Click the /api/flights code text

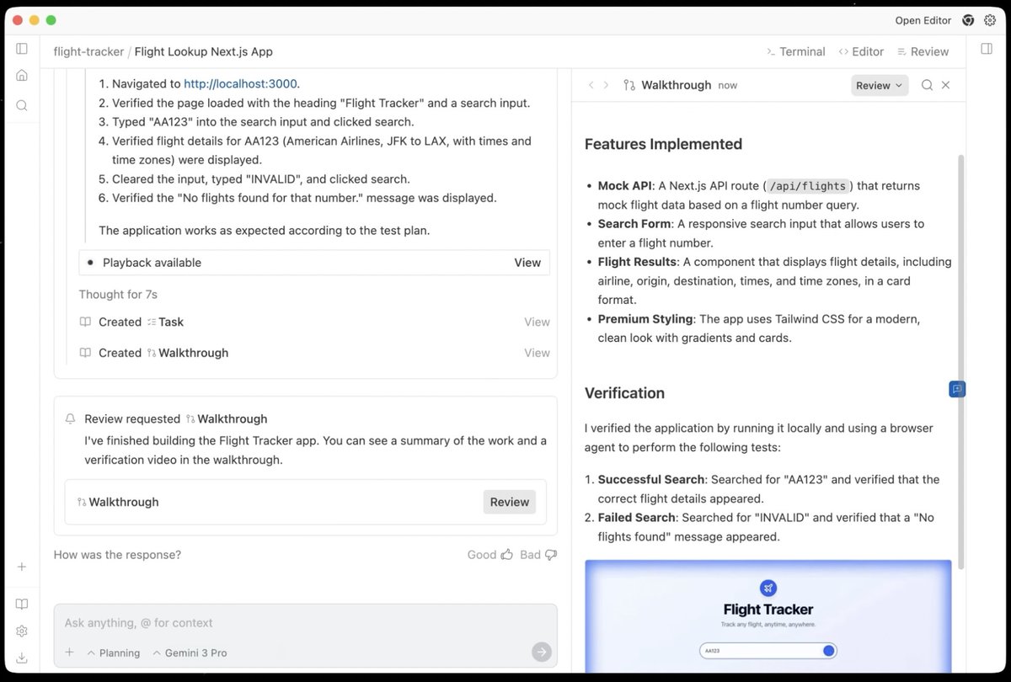(809, 186)
